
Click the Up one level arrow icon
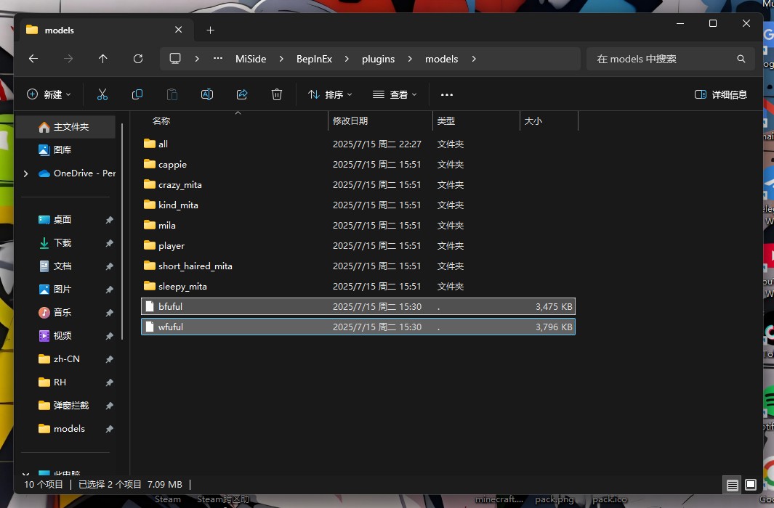(x=102, y=59)
